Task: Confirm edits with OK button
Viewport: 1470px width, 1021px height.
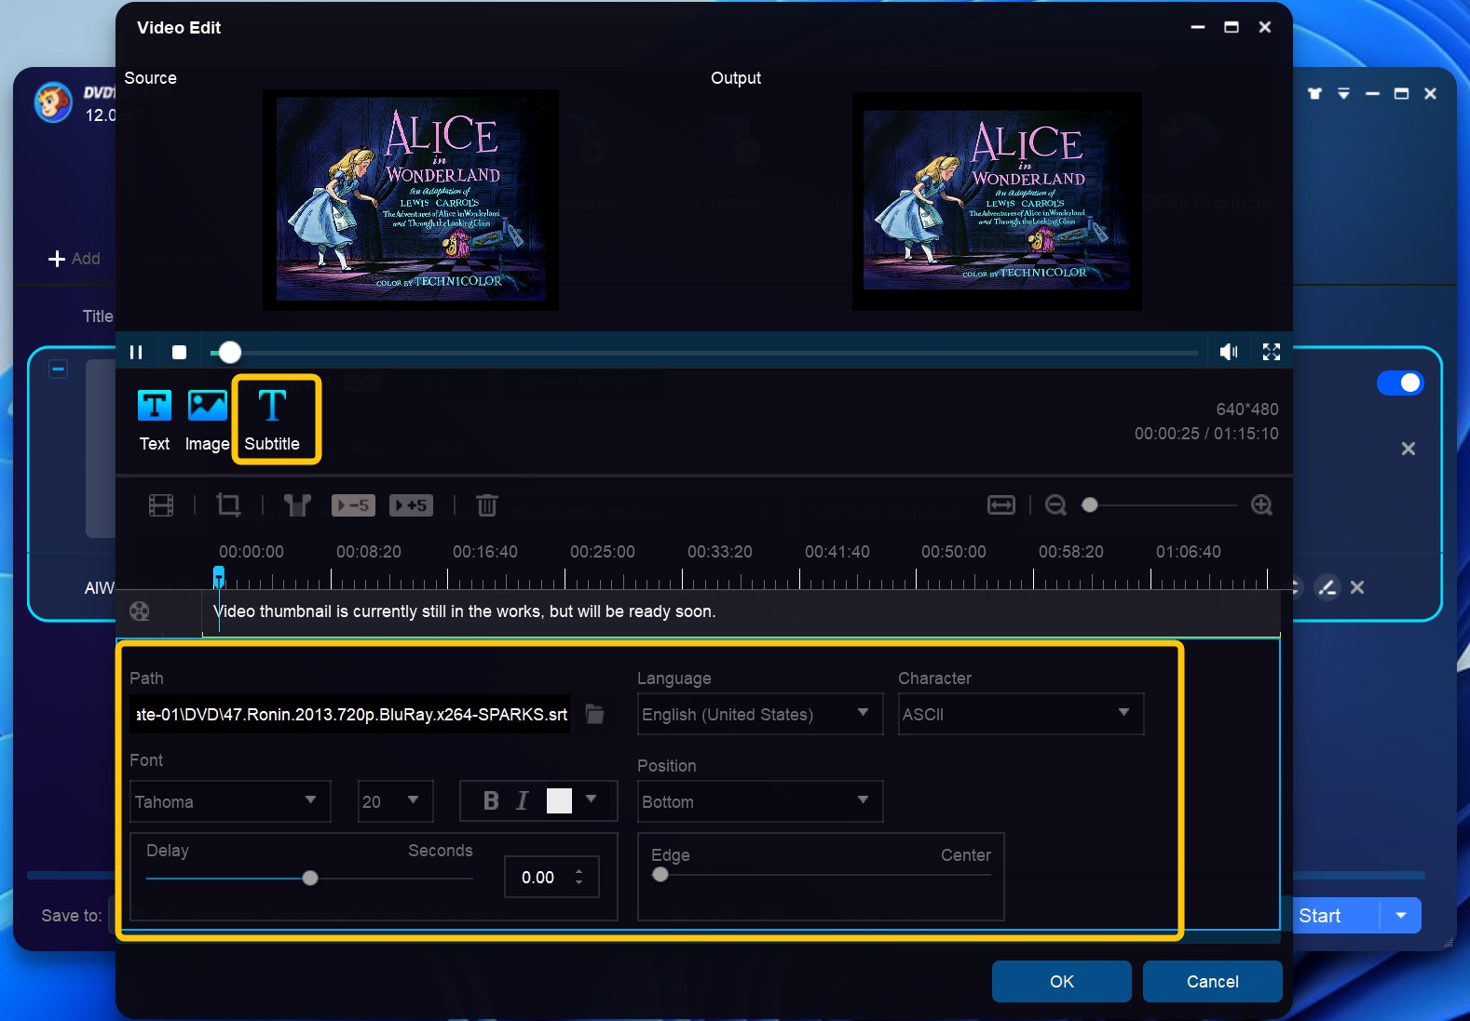Action: [x=1062, y=981]
